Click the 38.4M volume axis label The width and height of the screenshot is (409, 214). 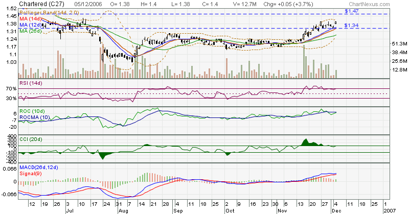click(x=399, y=53)
